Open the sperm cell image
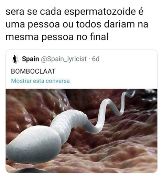Screen dimensions: 163x175 coord(81,131)
